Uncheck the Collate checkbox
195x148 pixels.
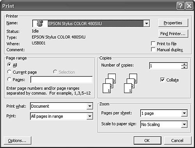click(x=162, y=80)
